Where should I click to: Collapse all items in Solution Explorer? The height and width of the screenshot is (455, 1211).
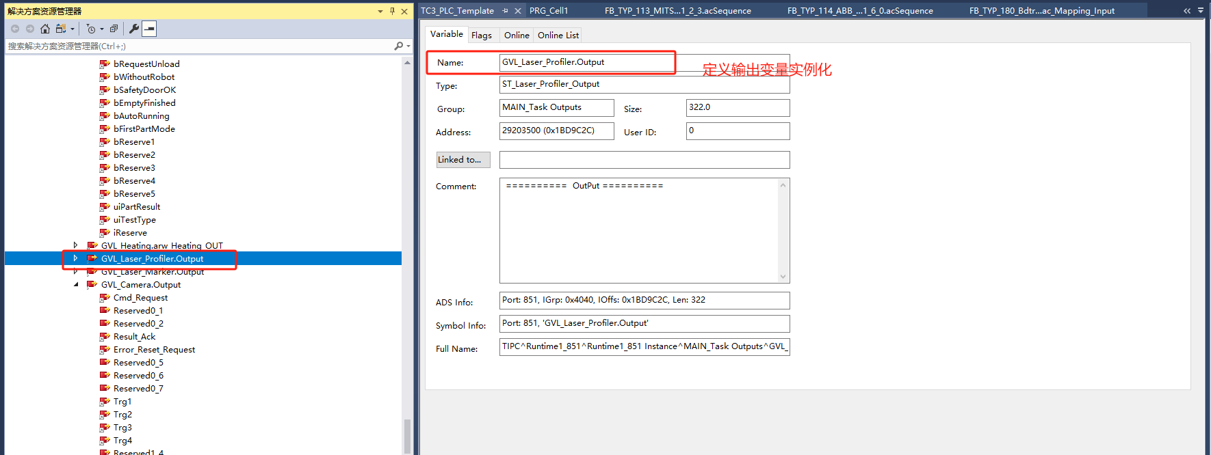pyautogui.click(x=114, y=29)
